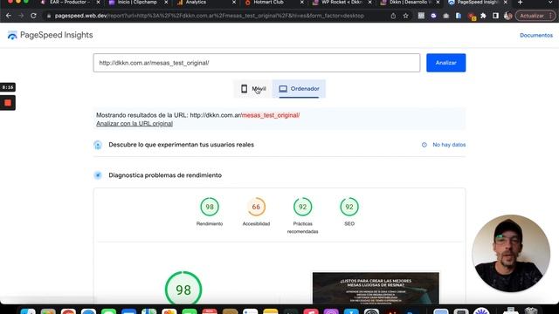The height and width of the screenshot is (314, 559).
Task: Switch to the Inicio | Clipchamp tab
Action: 137,3
